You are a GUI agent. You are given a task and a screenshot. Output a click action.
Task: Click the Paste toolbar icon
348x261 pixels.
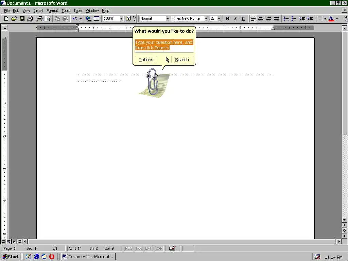coord(65,19)
